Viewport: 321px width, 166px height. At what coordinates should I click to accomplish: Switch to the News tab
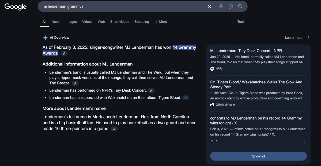(x=56, y=22)
